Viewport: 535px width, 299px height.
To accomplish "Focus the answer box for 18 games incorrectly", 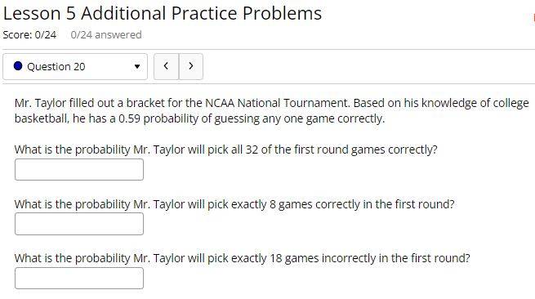I will click(79, 279).
